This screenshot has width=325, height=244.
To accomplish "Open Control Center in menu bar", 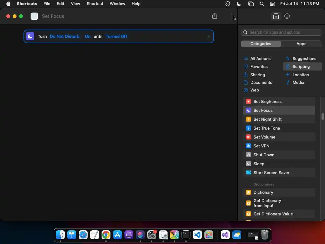I will 272,4.
